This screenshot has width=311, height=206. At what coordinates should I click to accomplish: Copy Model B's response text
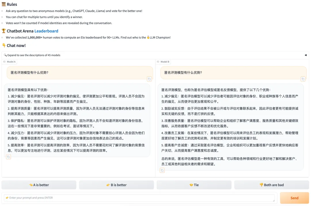pos(162,171)
